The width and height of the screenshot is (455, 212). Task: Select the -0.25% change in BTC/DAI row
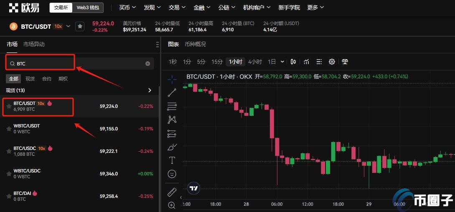[x=146, y=197]
